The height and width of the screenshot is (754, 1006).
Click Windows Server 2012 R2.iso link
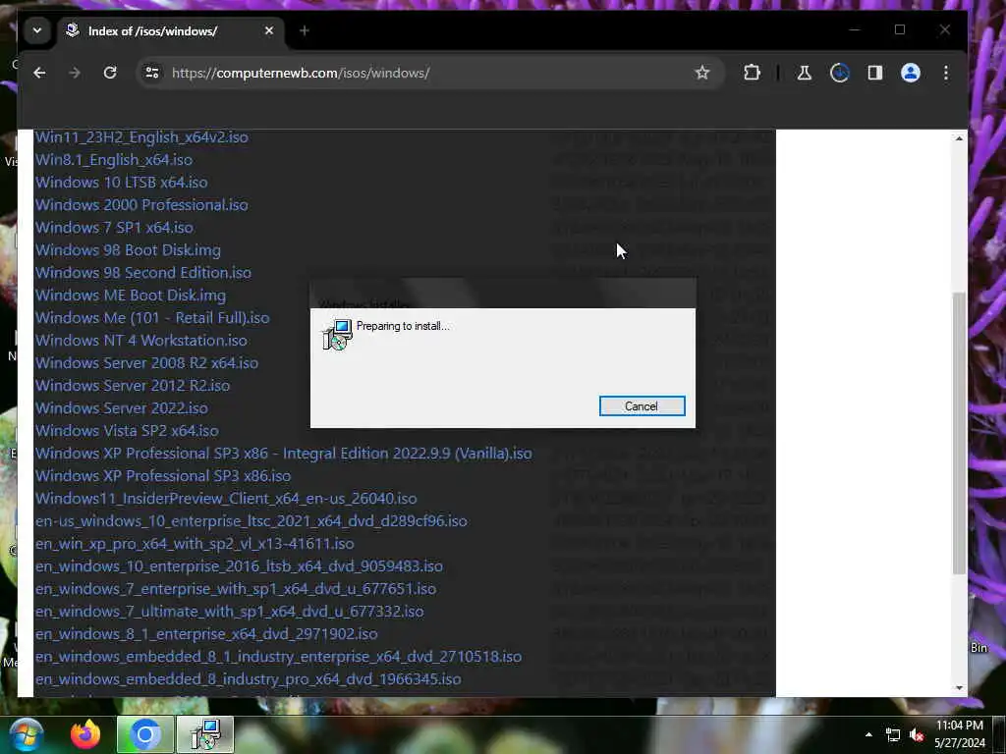133,385
